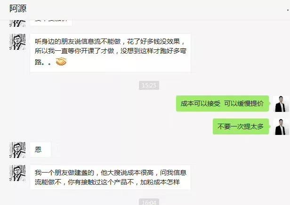Click the cut-off message bubble below the header
This screenshot has width=290, height=205.
pos(51,23)
